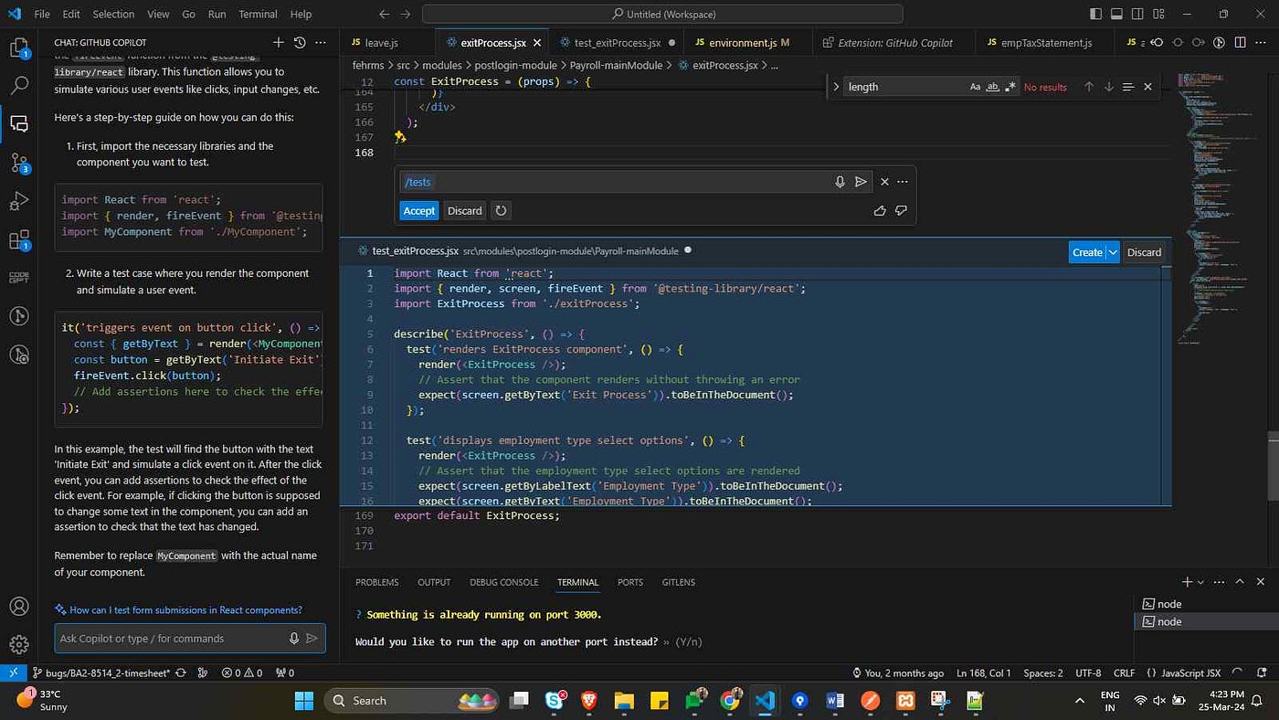
Task: Click 'How can I test form submissions' link
Action: point(185,609)
